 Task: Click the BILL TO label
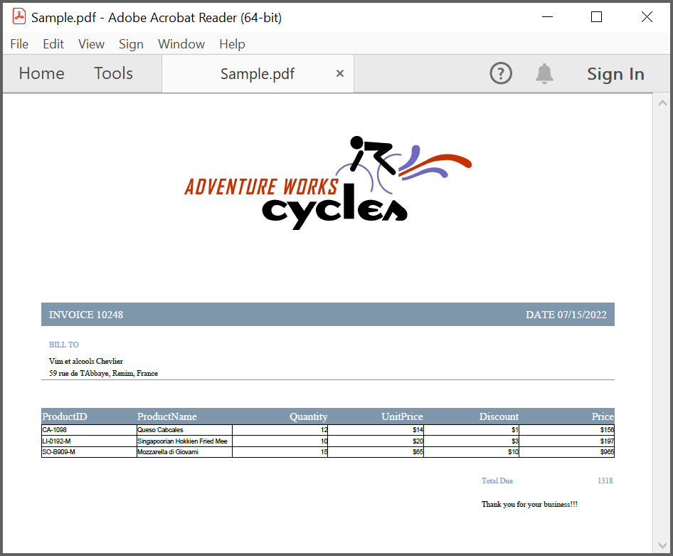[63, 345]
